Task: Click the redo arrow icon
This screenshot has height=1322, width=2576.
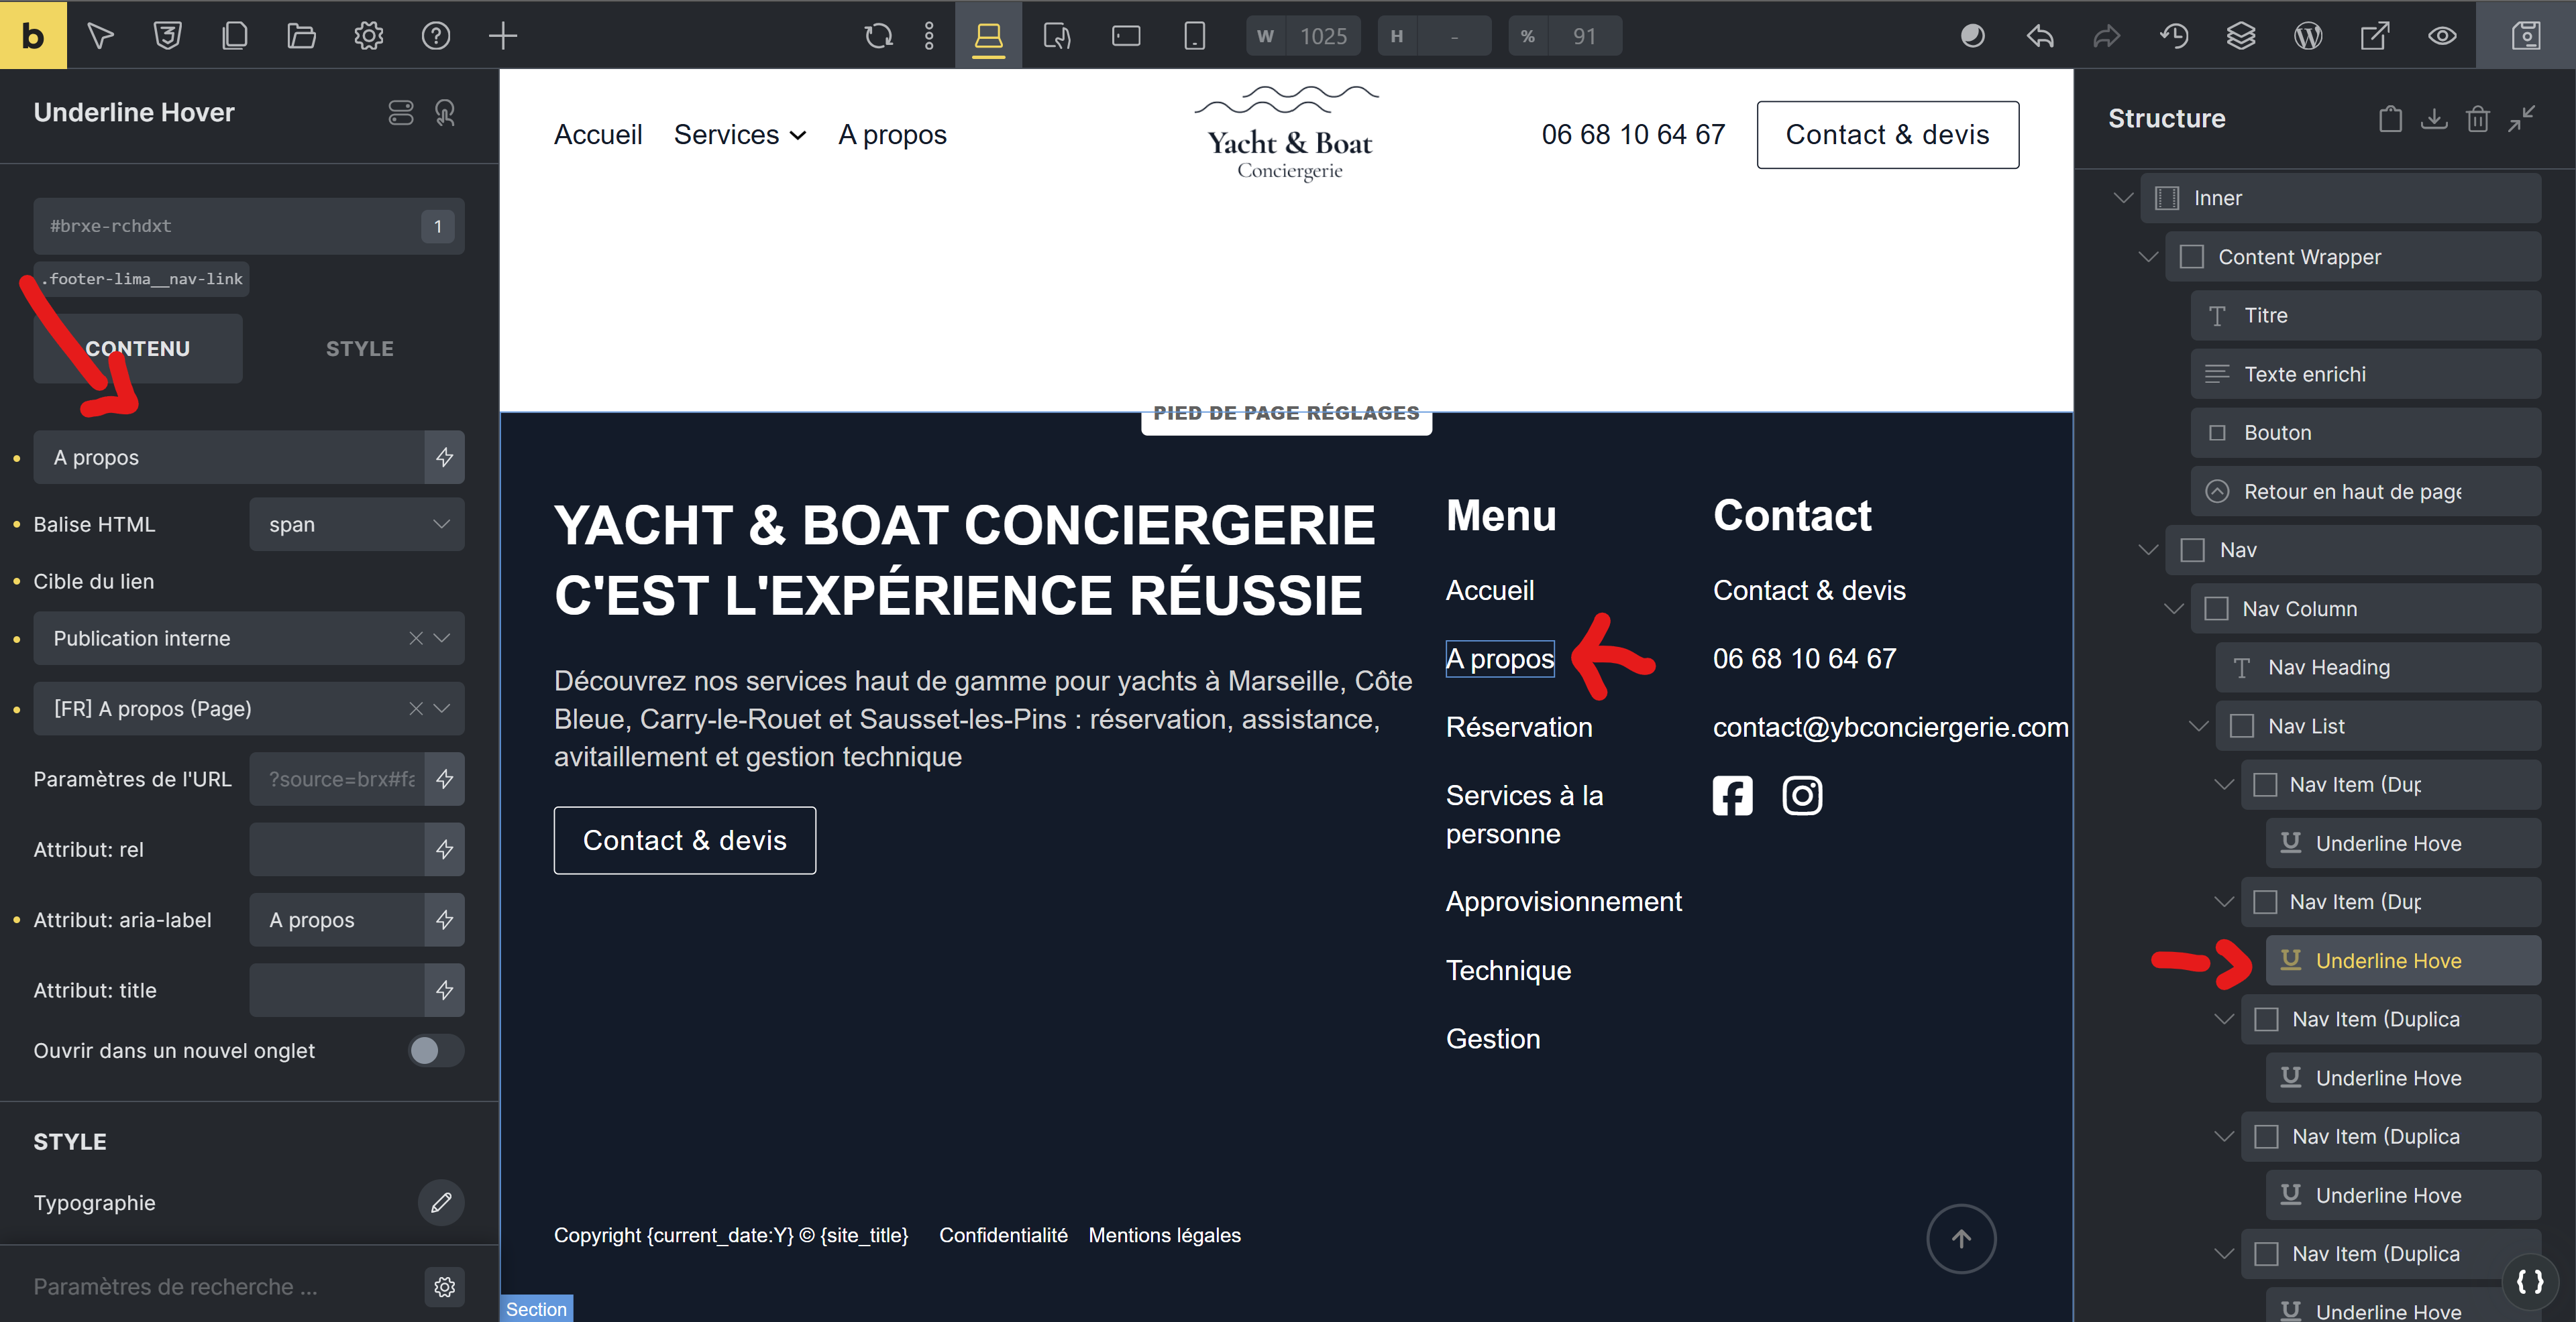Action: point(2107,36)
